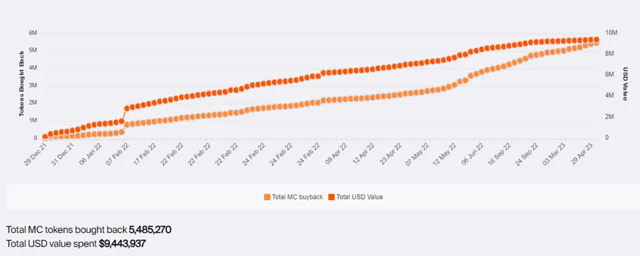The image size is (640, 256).
Task: Click the rotated USD Value axis title
Action: coord(625,84)
